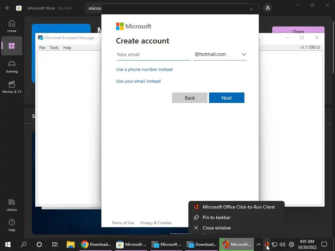Close the Create account dialog
Viewport: 335px width, 251px height.
tap(251, 9)
